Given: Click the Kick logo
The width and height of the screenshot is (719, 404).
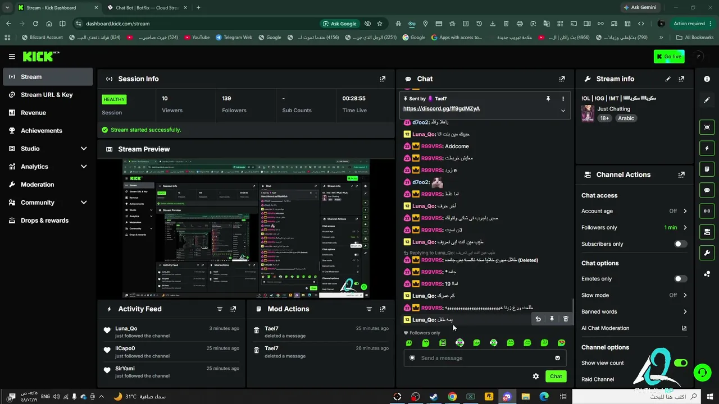Looking at the screenshot, I should click(41, 56).
